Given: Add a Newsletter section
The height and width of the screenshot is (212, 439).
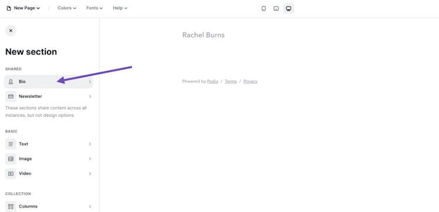Looking at the screenshot, I should (x=49, y=96).
